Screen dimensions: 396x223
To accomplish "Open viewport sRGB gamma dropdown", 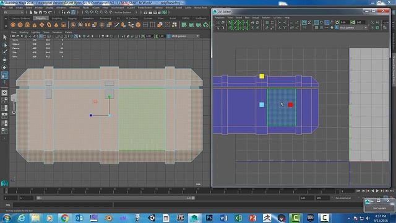I will coord(185,36).
